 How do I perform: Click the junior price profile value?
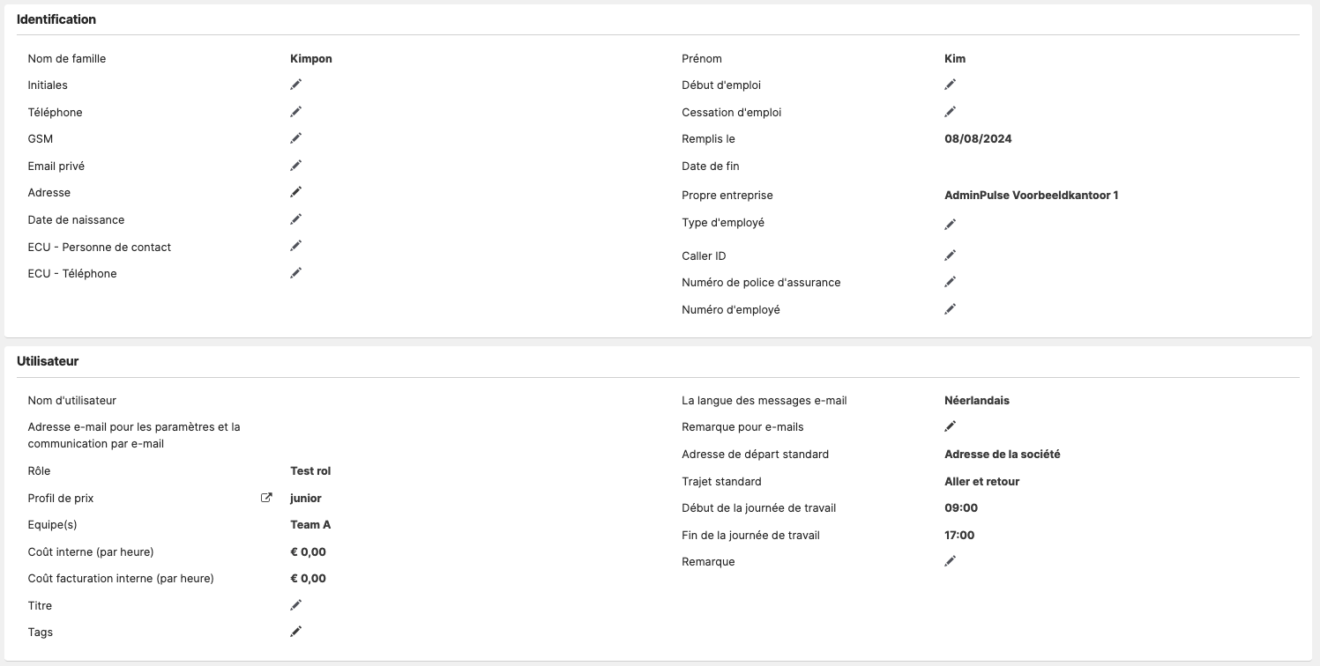click(x=306, y=499)
